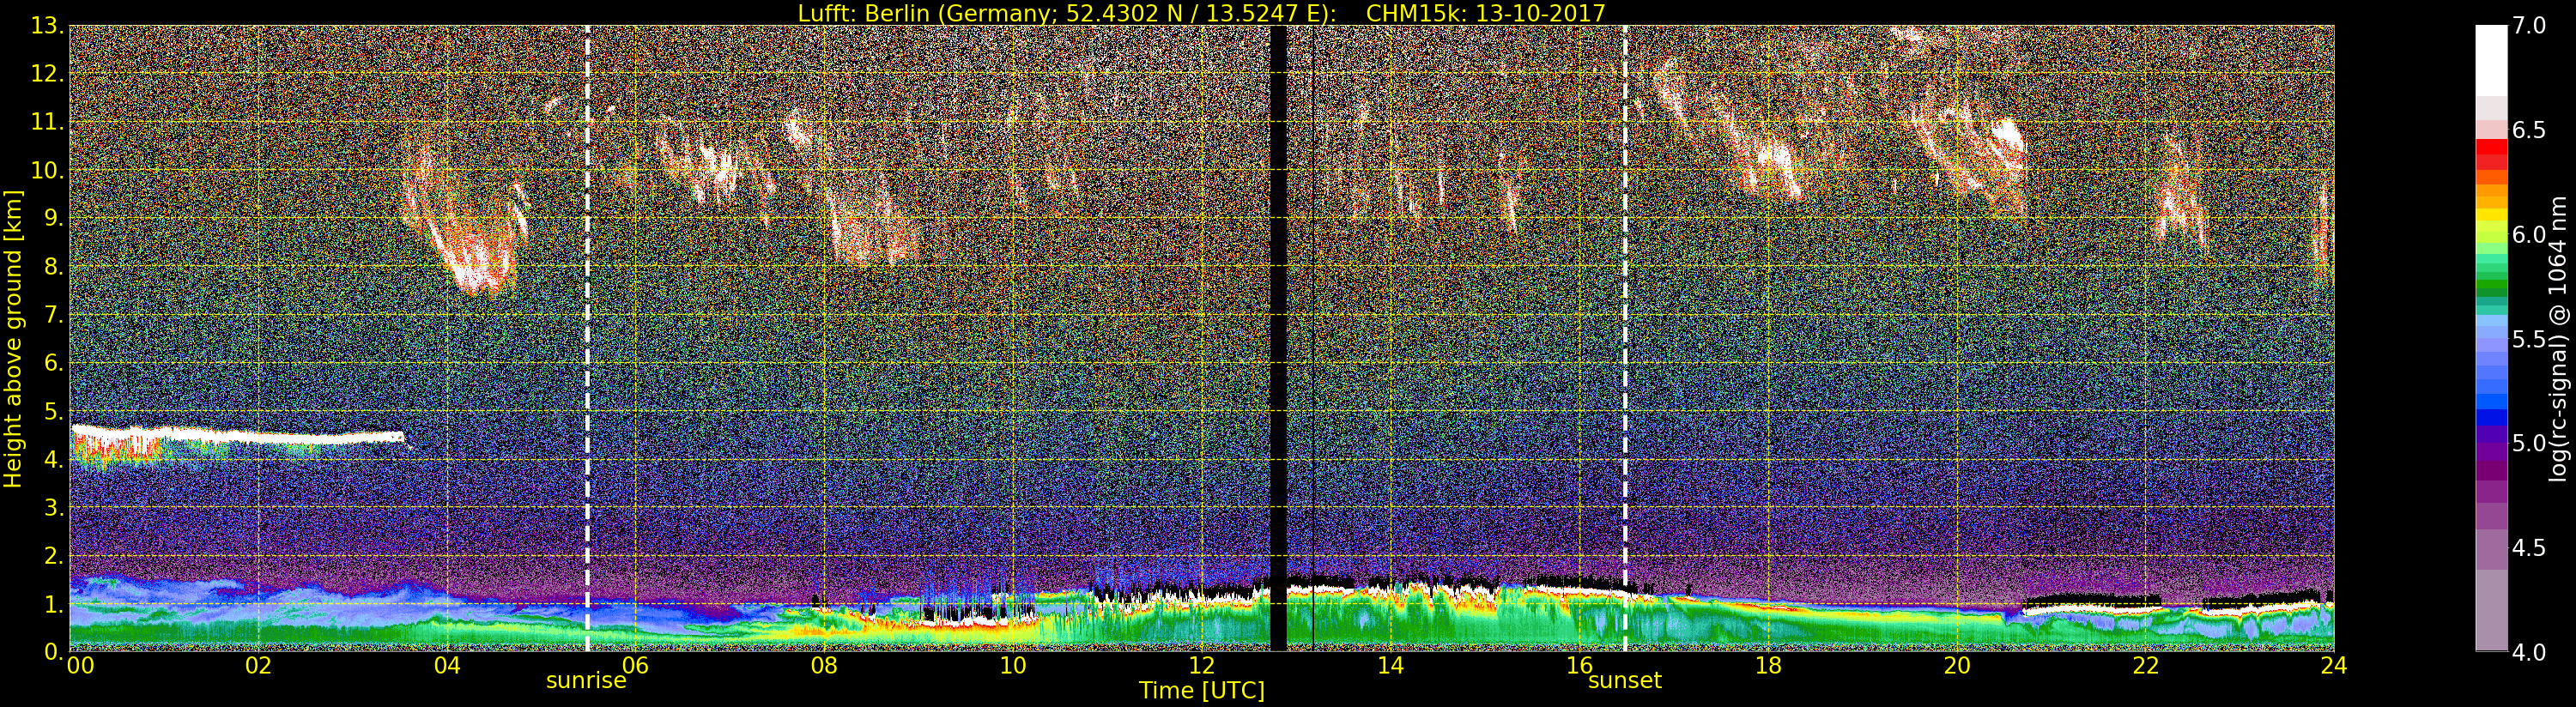This screenshot has width=2576, height=707.
Task: Click the time axis tick '00'
Action: click(80, 665)
